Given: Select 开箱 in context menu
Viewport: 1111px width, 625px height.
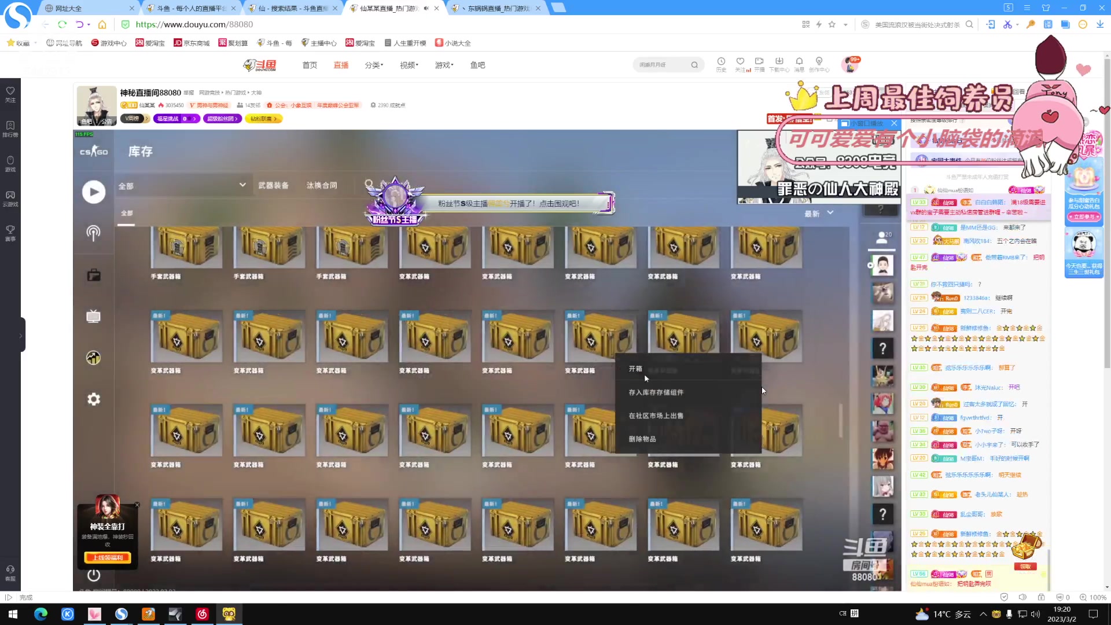Looking at the screenshot, I should click(688, 369).
